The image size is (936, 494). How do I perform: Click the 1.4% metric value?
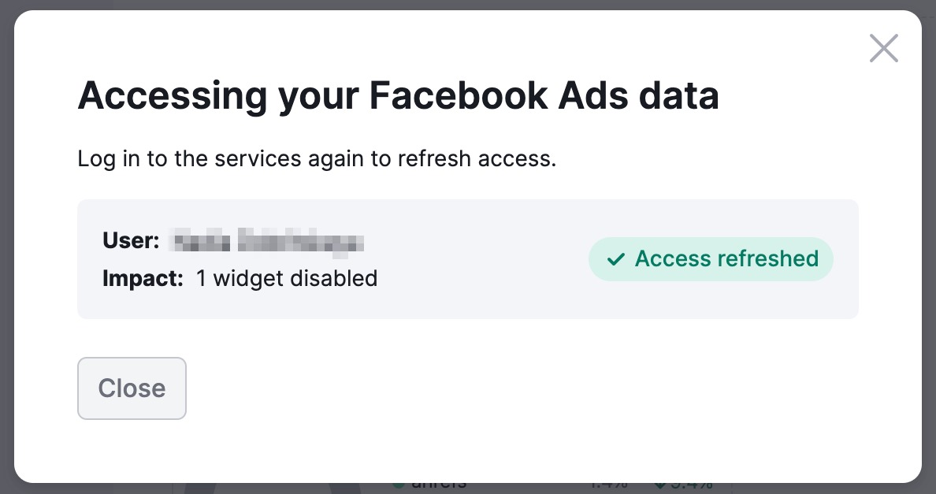point(611,485)
